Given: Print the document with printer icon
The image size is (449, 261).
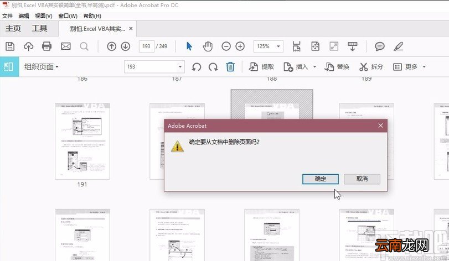Looking at the screenshot, I should pyautogui.click(x=47, y=46).
